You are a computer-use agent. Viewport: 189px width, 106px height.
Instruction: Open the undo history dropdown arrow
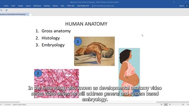[x=3, y=10]
